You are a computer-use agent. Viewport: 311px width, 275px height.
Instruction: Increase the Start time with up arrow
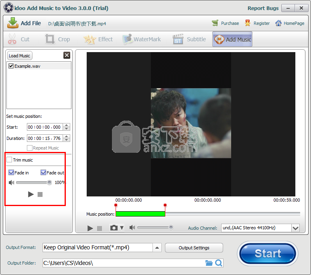tap(67, 125)
